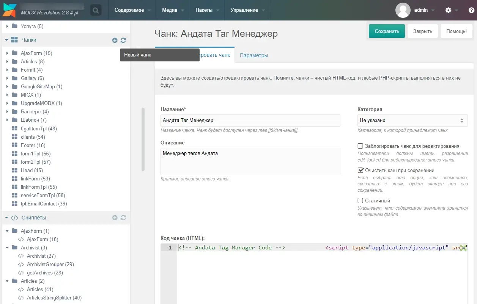Open chunk linkForm (53)
477x304 pixels.
coord(35,179)
